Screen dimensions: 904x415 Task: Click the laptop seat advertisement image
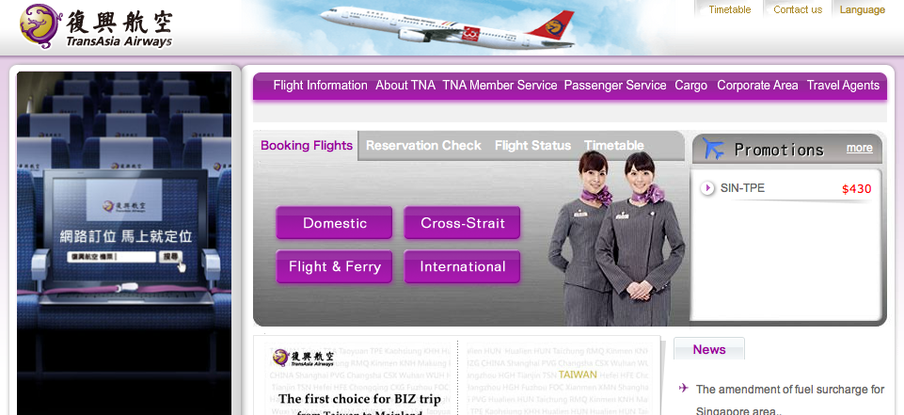[124, 243]
